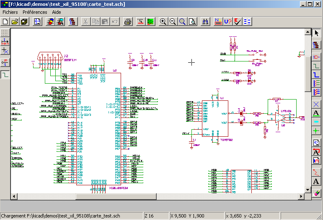Toggle grid display dots button

click(5, 32)
